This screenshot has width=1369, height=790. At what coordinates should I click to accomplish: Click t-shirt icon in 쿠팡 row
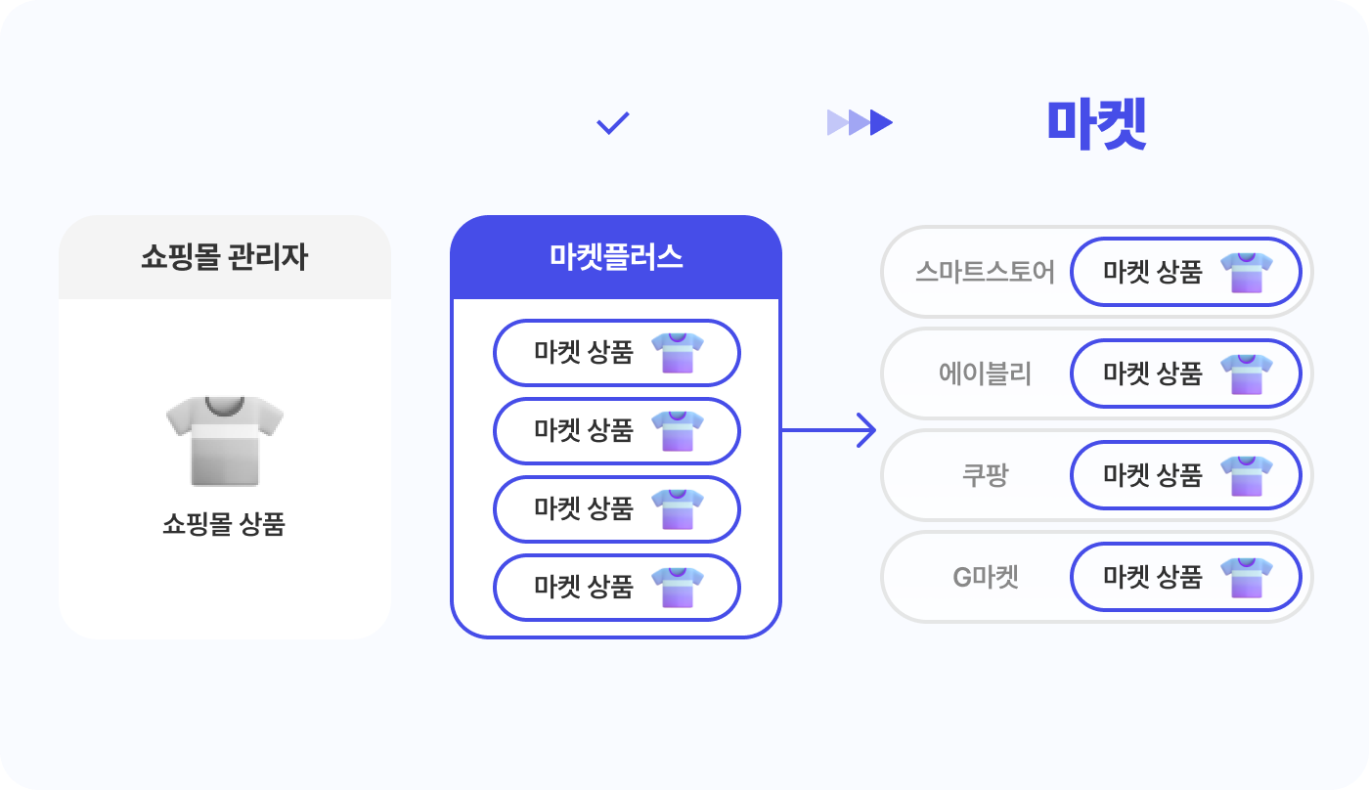tap(1247, 475)
